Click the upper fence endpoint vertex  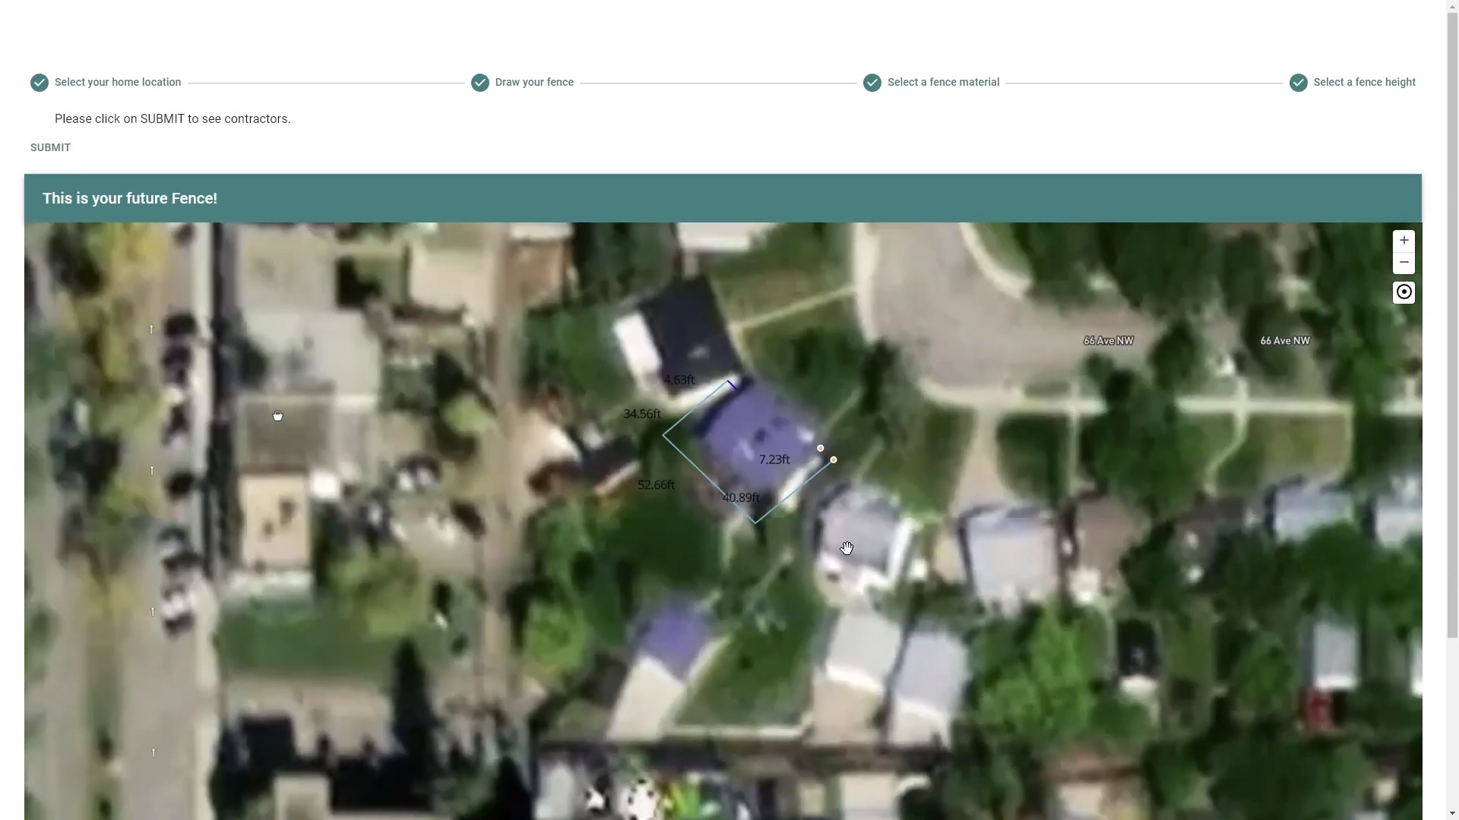(820, 449)
